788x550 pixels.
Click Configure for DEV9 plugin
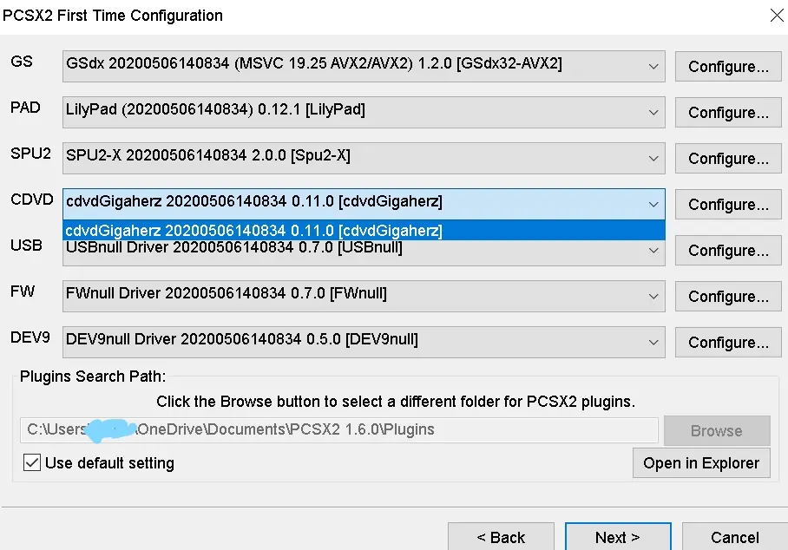[x=728, y=343]
